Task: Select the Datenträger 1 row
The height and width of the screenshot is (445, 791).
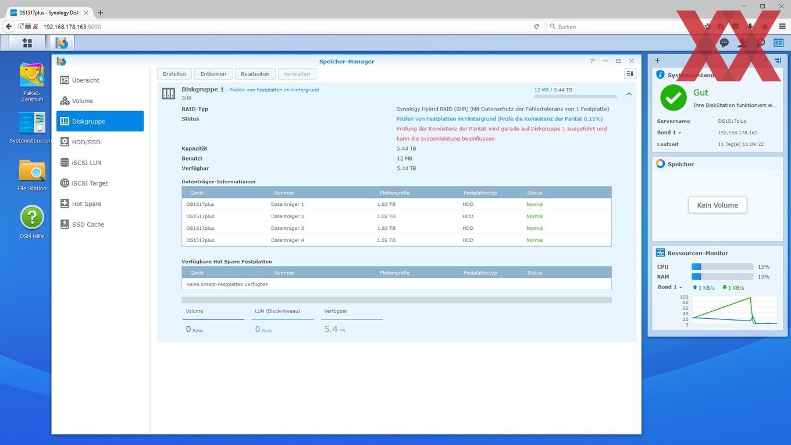Action: pos(396,204)
